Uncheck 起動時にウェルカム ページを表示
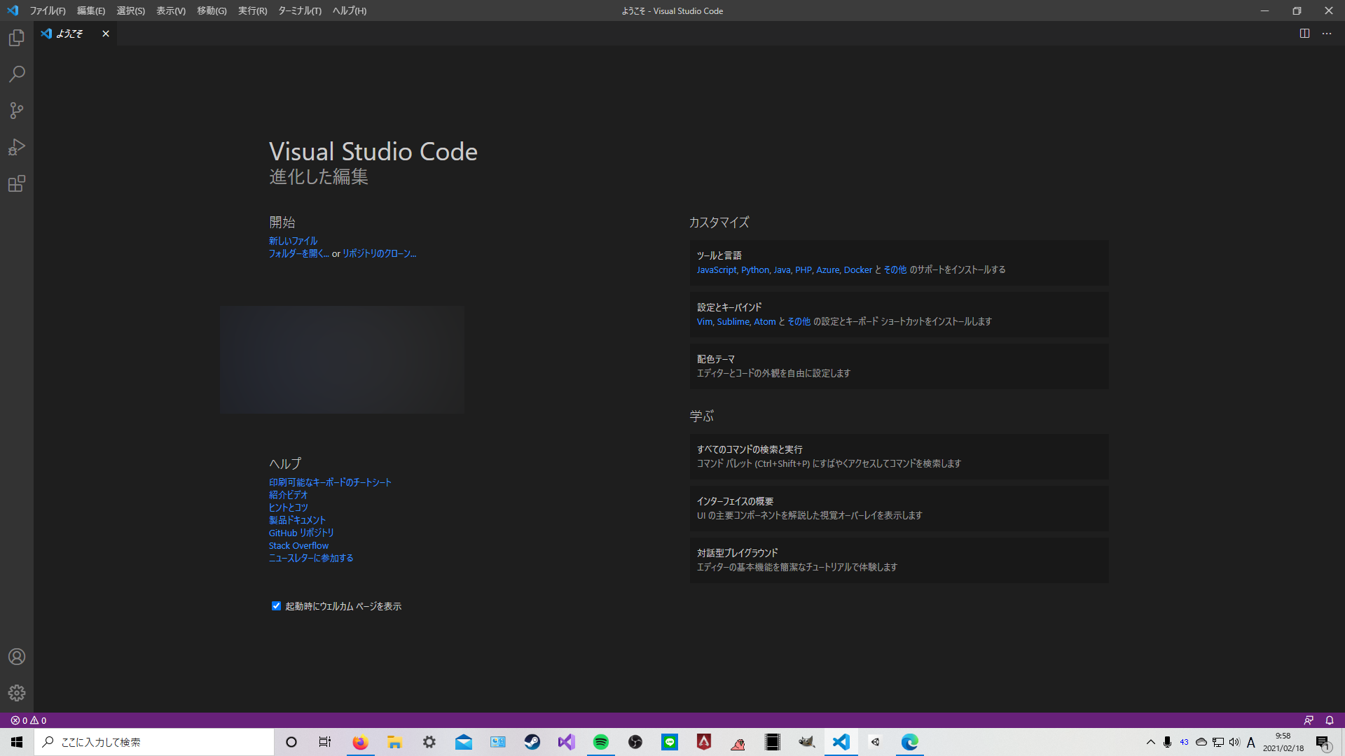This screenshot has height=756, width=1345. pos(275,605)
